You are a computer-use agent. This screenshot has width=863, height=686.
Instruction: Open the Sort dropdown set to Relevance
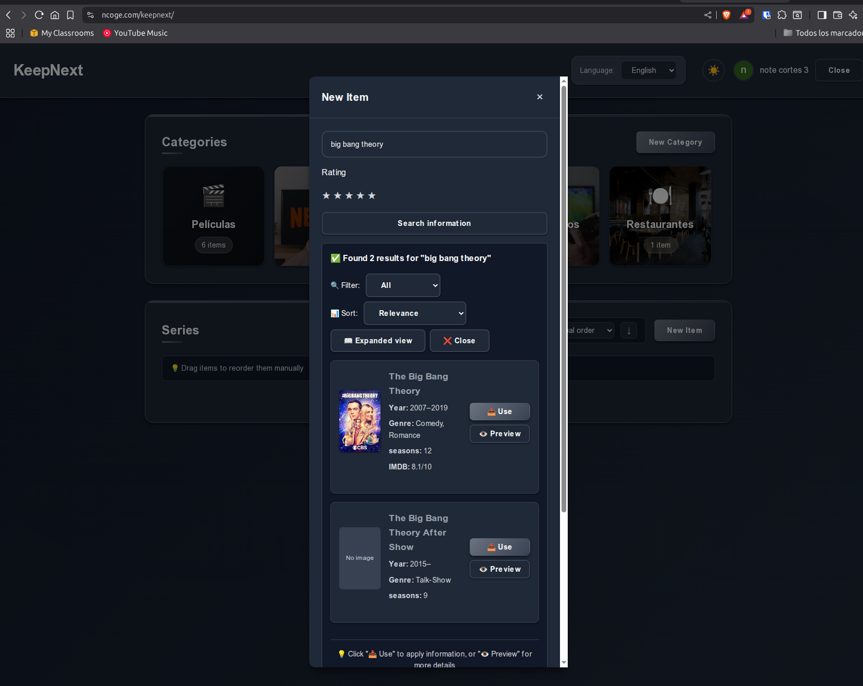415,313
